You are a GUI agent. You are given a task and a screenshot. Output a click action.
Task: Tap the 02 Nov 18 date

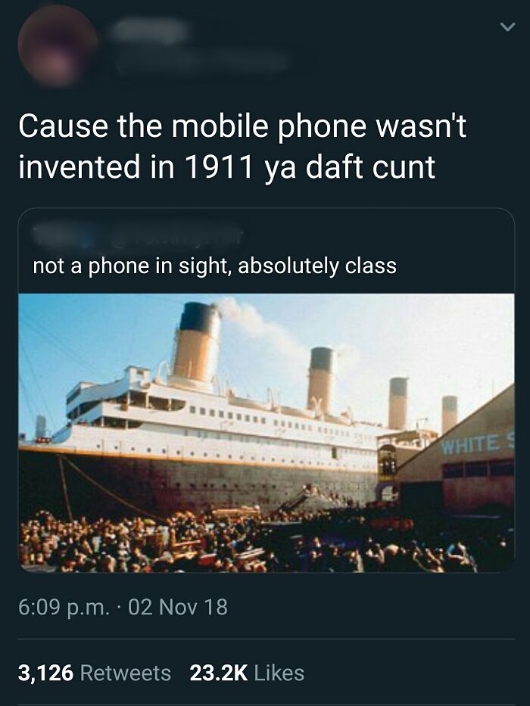(x=178, y=607)
